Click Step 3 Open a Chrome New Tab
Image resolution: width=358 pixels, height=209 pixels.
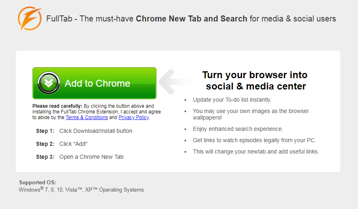[80, 157]
